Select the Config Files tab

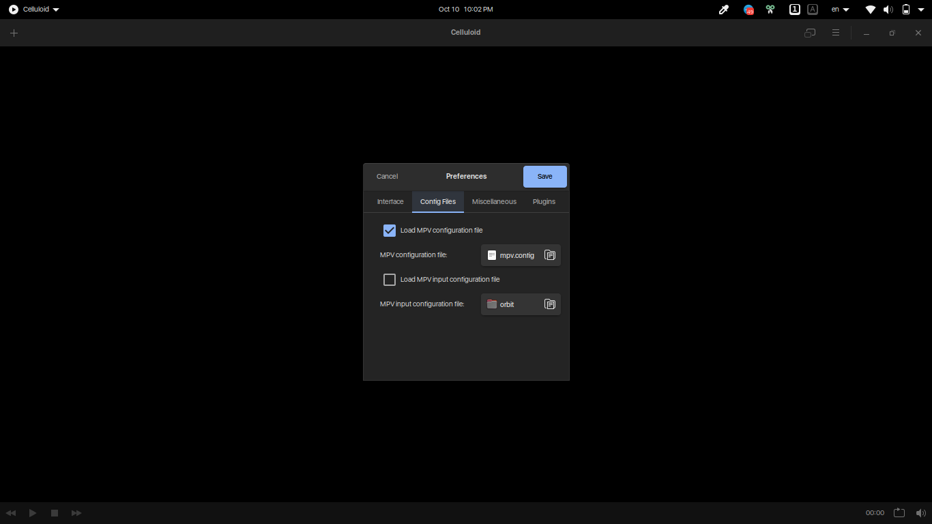[x=438, y=202]
